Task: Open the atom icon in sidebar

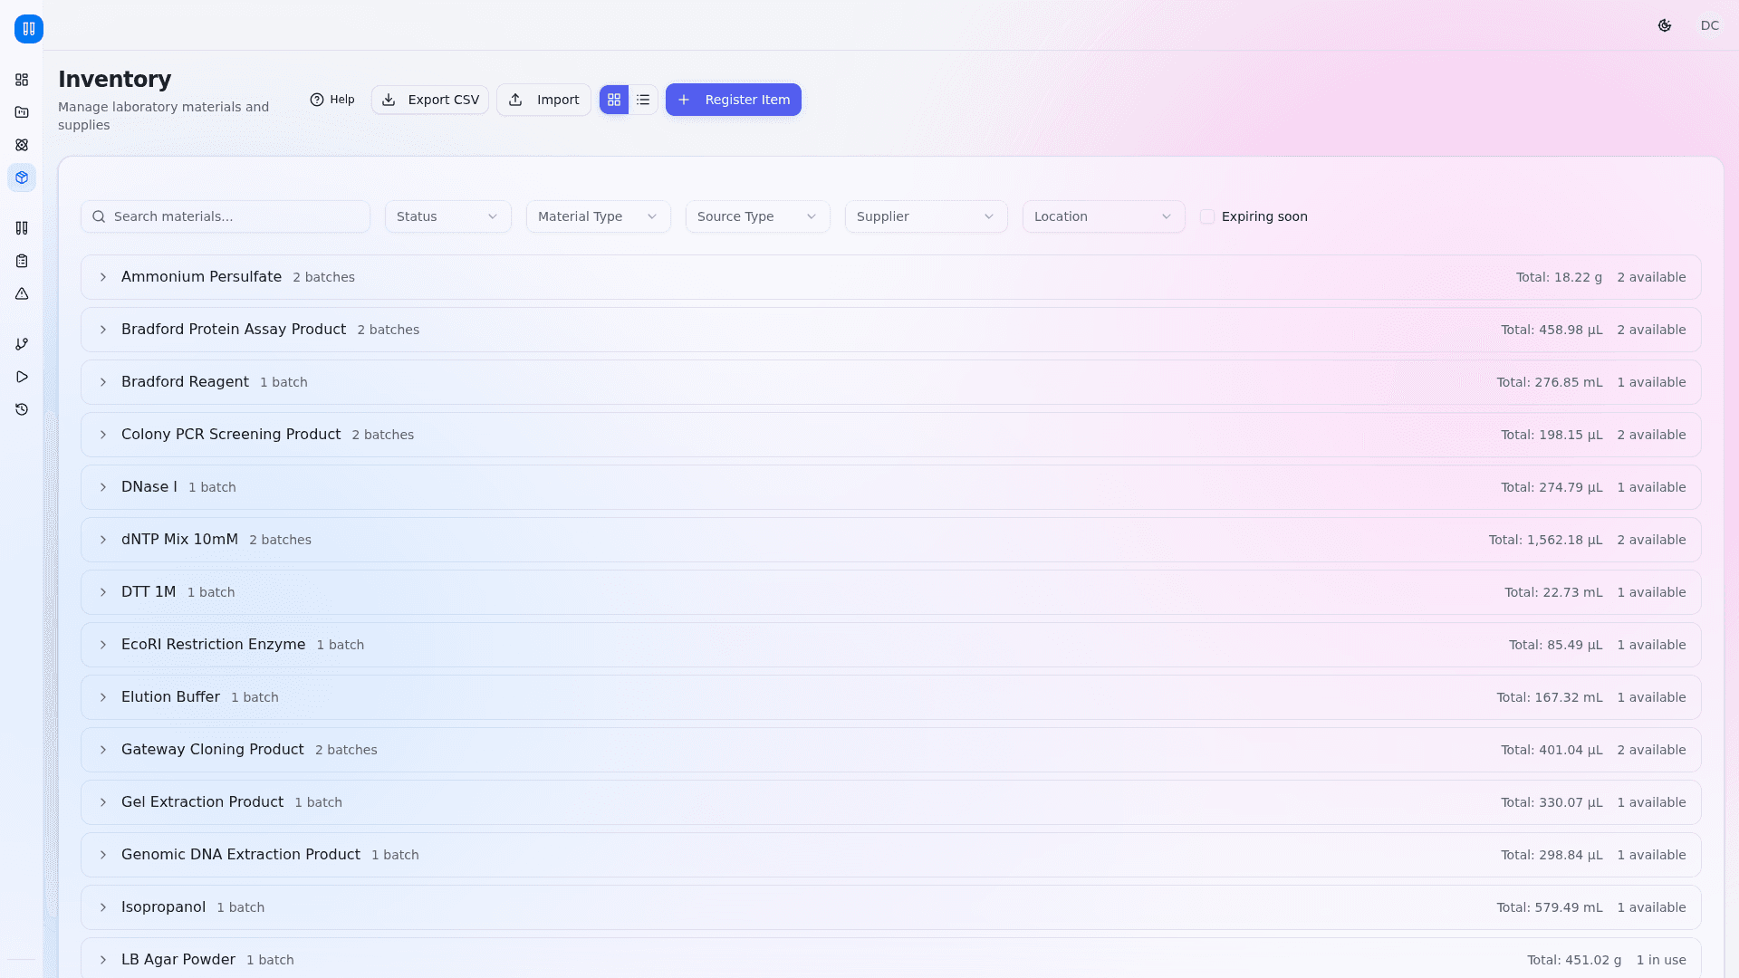Action: [x=22, y=145]
